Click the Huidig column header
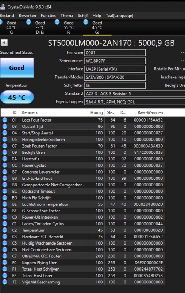185x293 pixels. point(96,112)
